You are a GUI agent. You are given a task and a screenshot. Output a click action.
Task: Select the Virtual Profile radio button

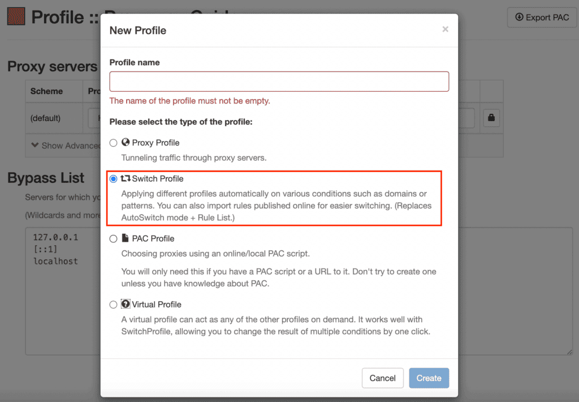click(x=113, y=304)
